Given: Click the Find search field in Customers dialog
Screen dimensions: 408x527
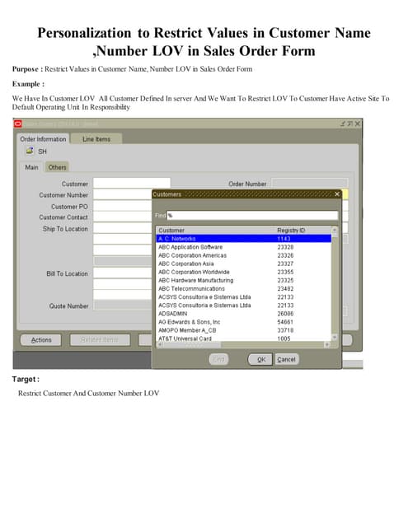Looking at the screenshot, I should click(252, 215).
